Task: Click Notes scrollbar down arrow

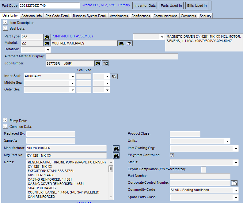Action: click(x=111, y=197)
